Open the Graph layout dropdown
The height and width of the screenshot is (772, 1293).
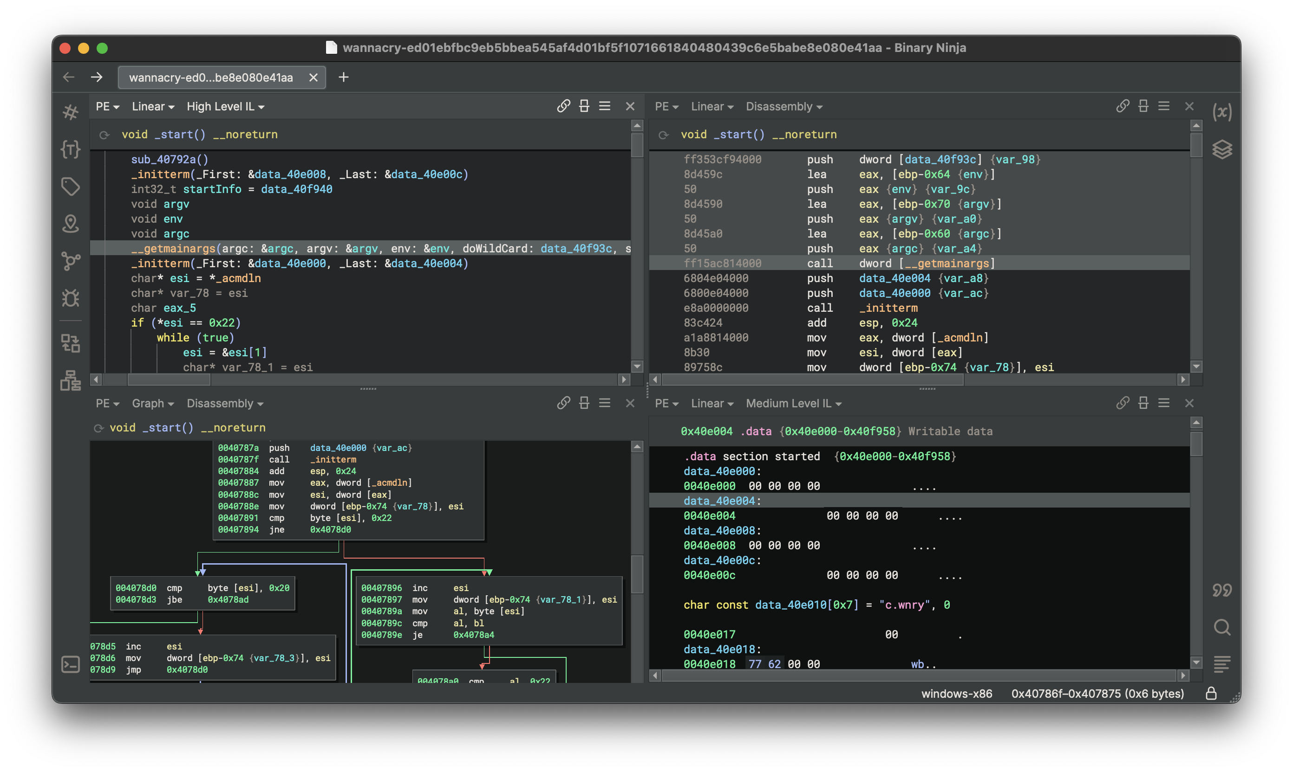(153, 404)
